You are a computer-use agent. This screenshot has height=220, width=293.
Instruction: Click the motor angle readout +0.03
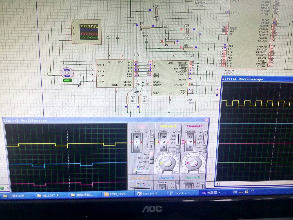click(67, 80)
